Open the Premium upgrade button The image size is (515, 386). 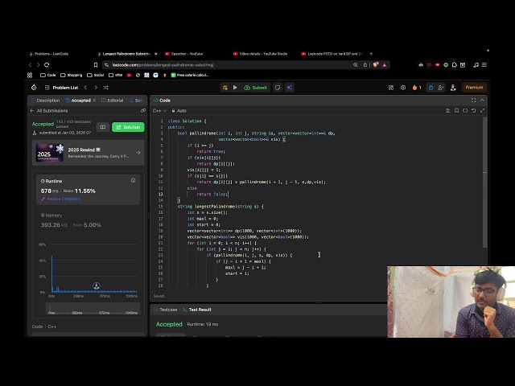click(474, 88)
